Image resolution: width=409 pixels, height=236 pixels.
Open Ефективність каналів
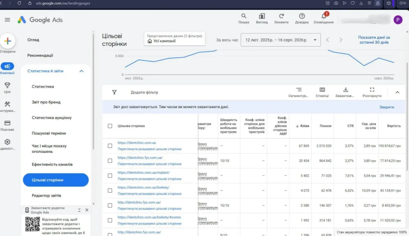pos(52,164)
